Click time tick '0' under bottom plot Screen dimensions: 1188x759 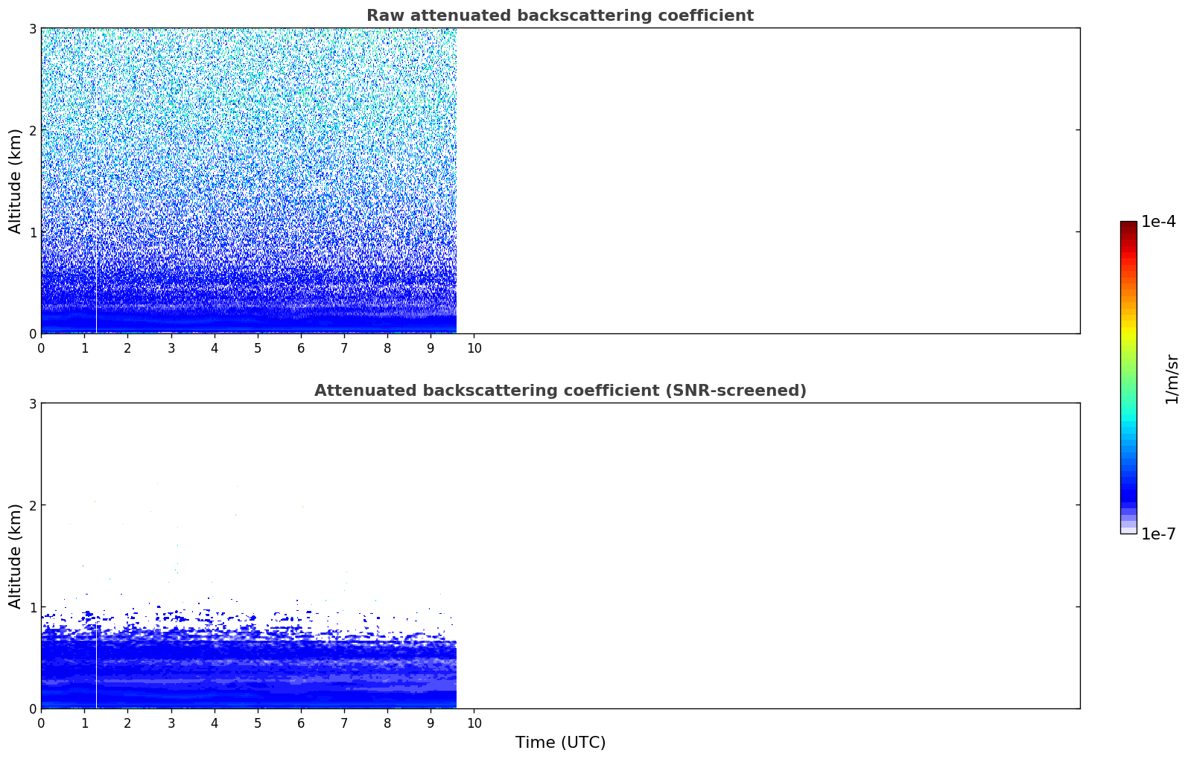[41, 723]
